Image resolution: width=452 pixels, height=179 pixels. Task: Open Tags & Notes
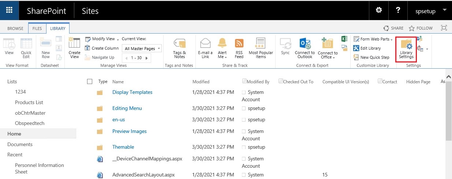(x=179, y=48)
